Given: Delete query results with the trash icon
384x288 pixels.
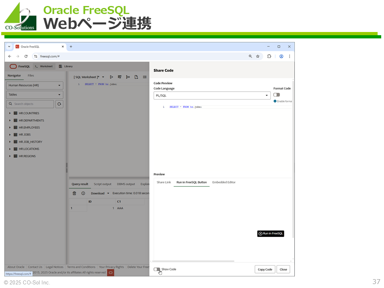Looking at the screenshot, I should (74, 193).
